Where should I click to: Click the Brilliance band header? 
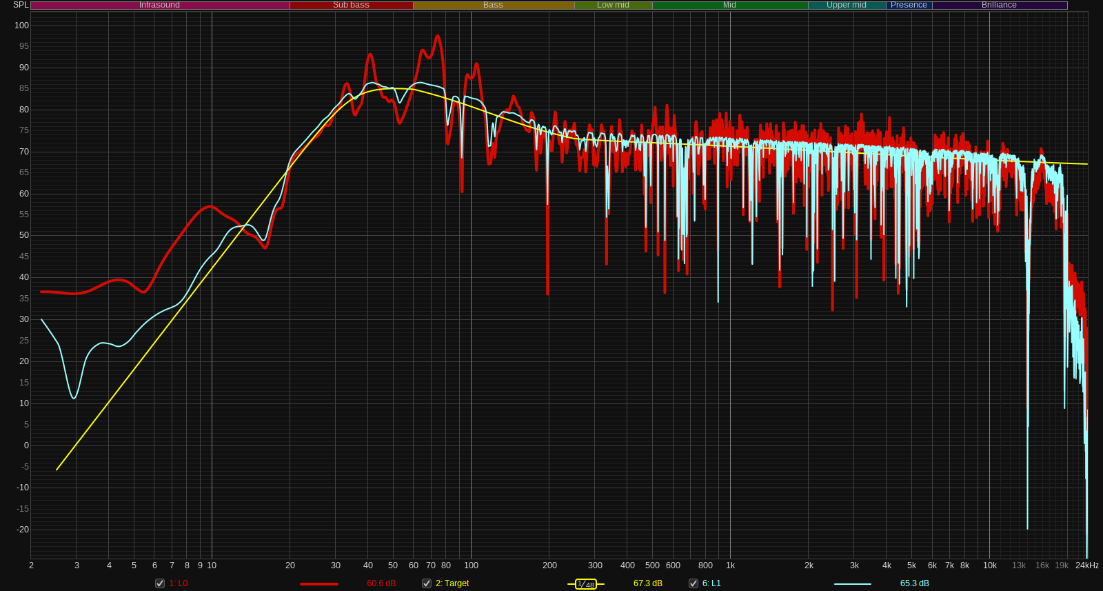click(x=999, y=5)
